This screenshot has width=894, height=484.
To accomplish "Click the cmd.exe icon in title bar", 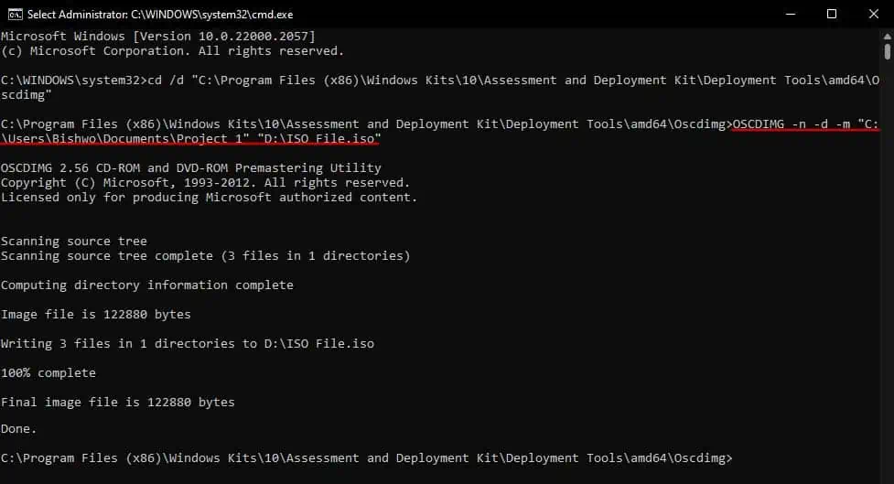I will tap(12, 14).
